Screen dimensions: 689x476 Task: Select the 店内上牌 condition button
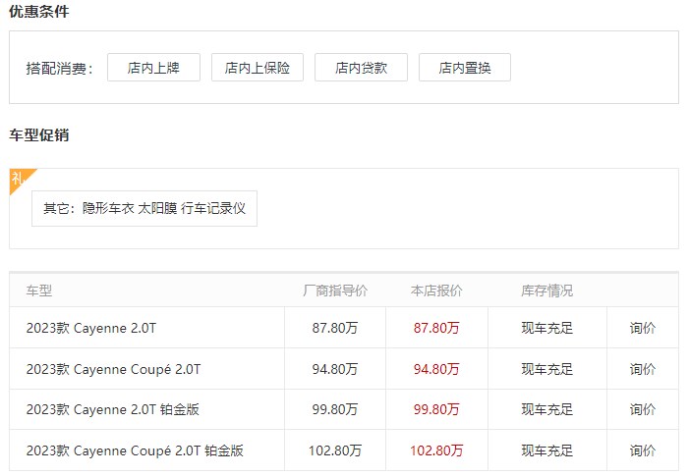153,68
